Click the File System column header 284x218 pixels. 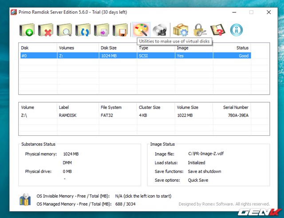111,107
